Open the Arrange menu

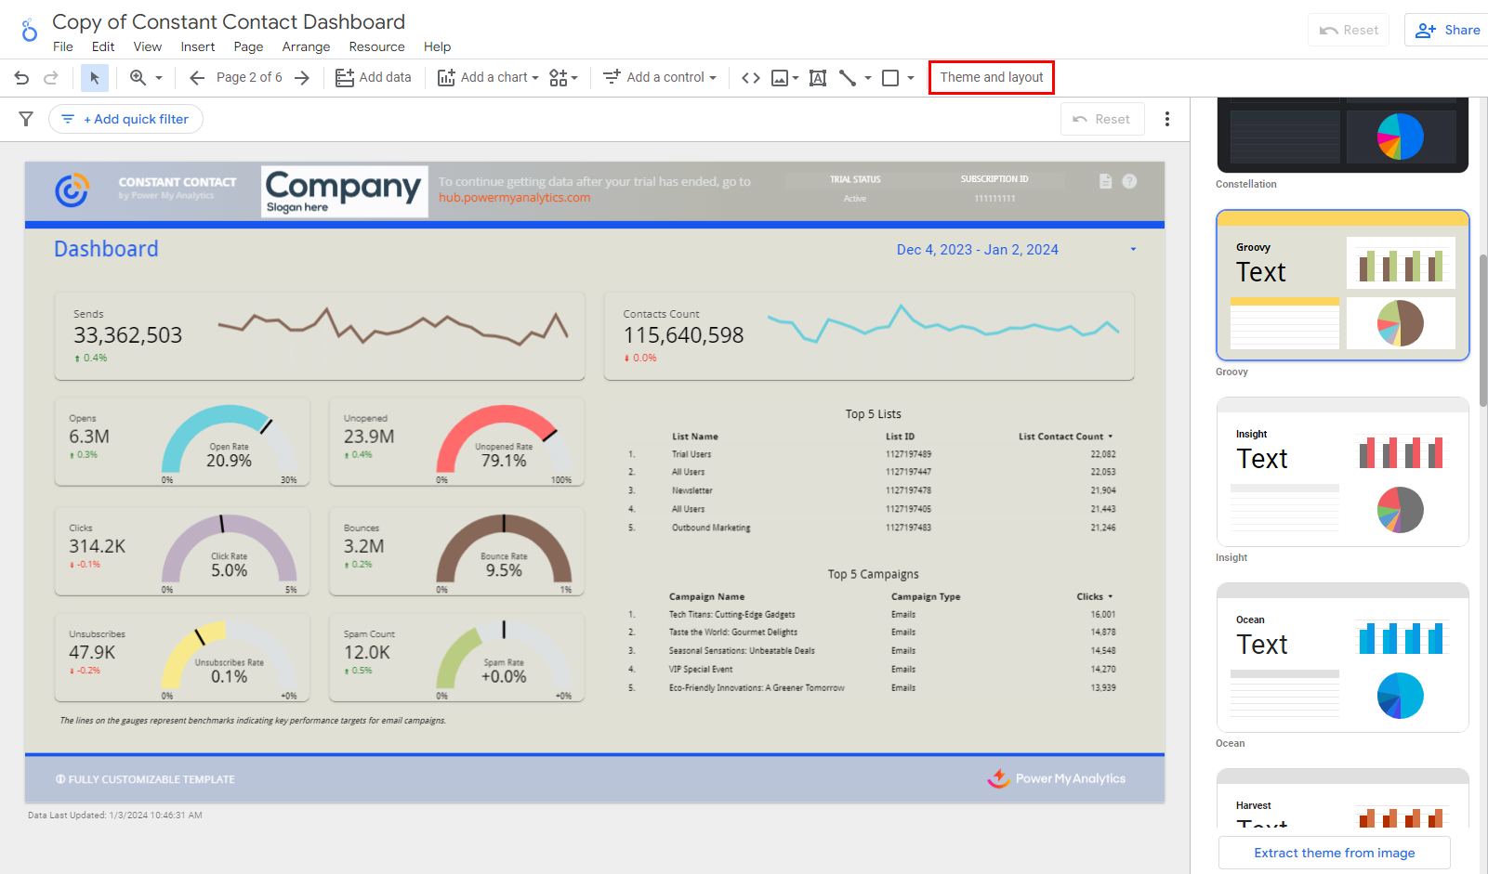click(306, 46)
